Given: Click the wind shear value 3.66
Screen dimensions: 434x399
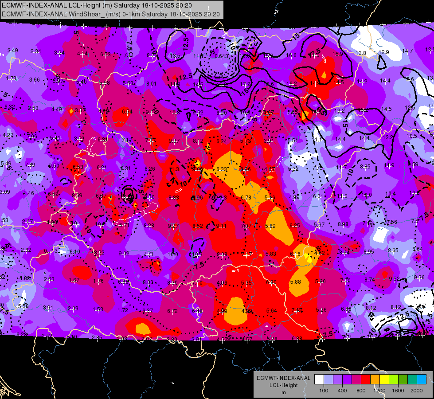Looking at the screenshot, I should click(x=35, y=80).
